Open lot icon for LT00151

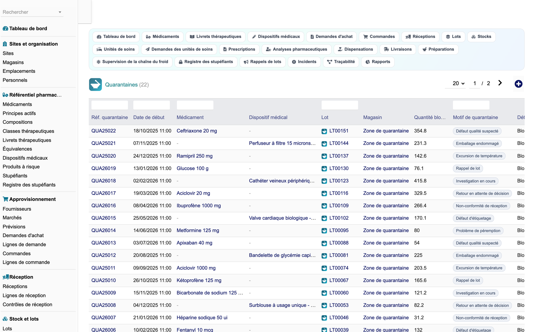(324, 131)
